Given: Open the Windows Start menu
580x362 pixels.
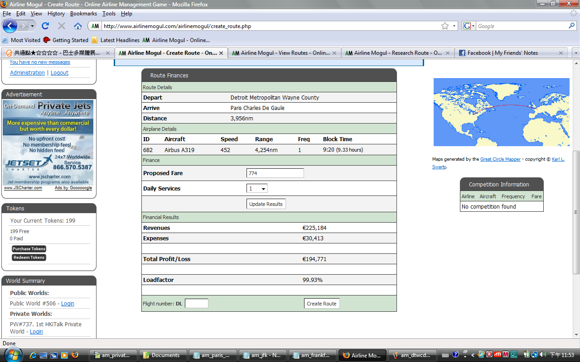Looking at the screenshot, I should pyautogui.click(x=13, y=355).
